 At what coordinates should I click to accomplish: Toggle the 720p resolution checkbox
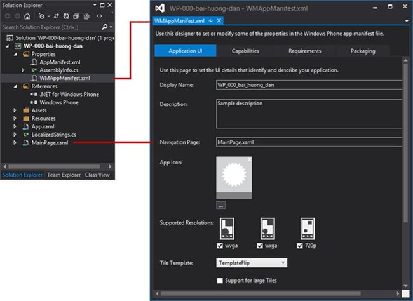pos(300,246)
